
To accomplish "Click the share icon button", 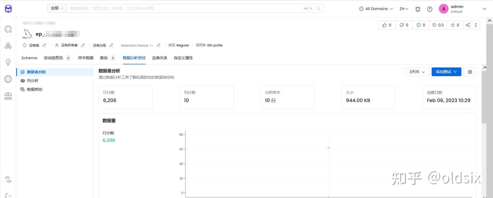I will point(468,25).
